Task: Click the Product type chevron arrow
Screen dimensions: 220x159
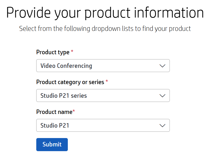Action: [x=162, y=66]
